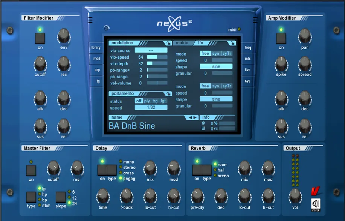Set portamento status to trg
The height and width of the screenshot is (221, 345).
click(x=155, y=101)
